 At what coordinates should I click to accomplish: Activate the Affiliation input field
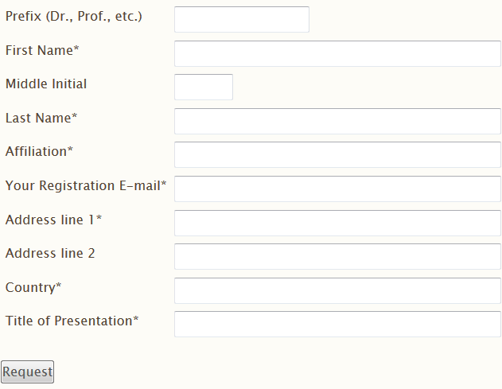[x=337, y=154]
